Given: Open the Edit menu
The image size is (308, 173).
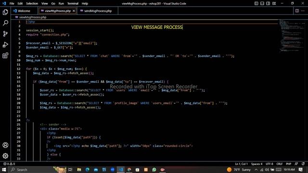Looking at the screenshot, I should pyautogui.click(x=20, y=3).
